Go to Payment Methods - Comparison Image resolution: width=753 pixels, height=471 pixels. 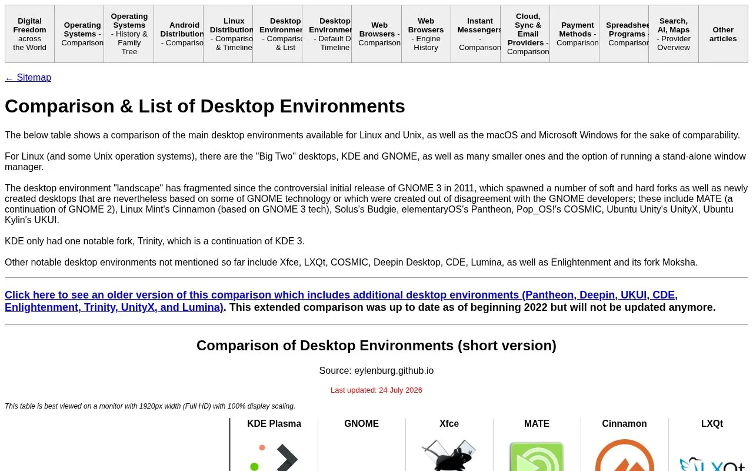click(575, 34)
